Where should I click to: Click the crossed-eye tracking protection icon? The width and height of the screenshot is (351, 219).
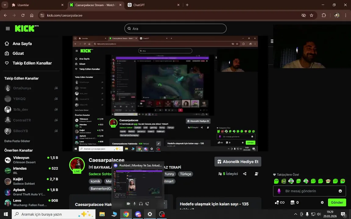click(x=303, y=16)
